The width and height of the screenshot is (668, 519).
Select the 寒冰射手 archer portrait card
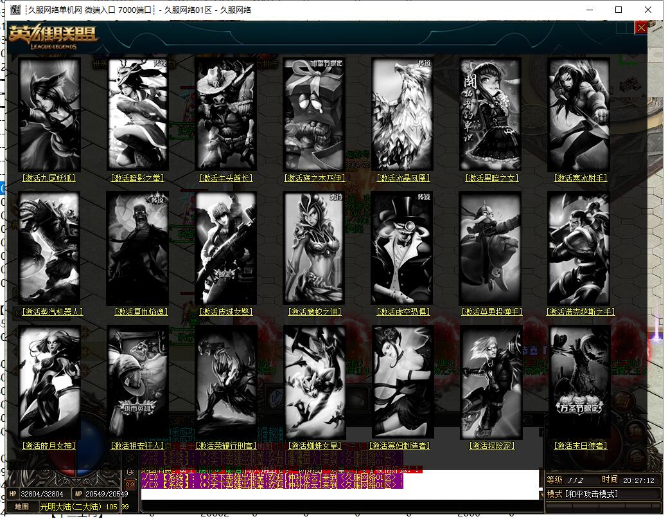[x=579, y=114]
